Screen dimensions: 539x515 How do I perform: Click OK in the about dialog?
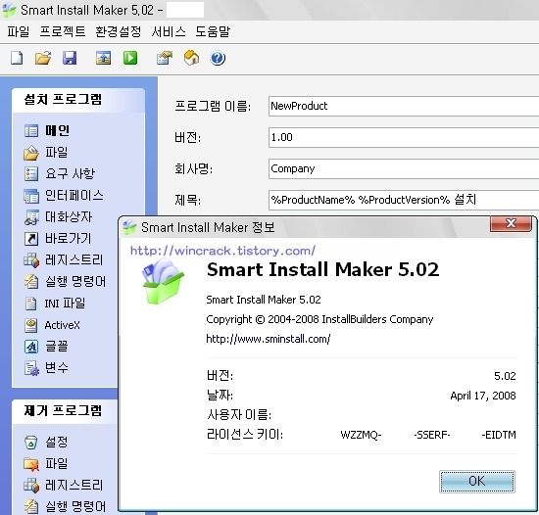(x=477, y=482)
